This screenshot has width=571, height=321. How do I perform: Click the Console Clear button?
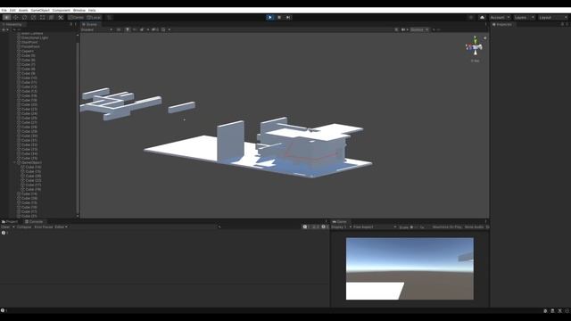tap(6, 227)
